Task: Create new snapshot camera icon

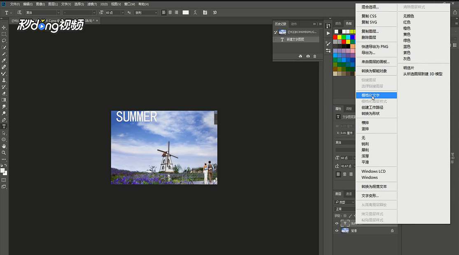Action: [308, 56]
